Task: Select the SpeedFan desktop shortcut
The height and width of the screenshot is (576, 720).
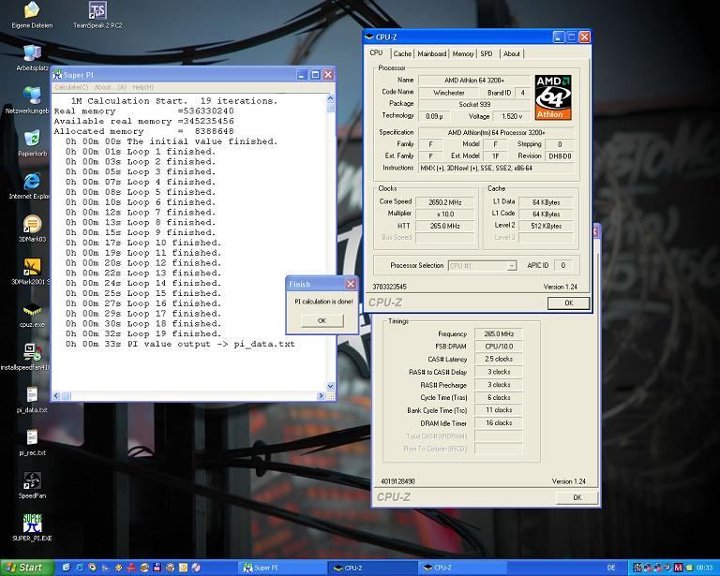Action: click(32, 480)
